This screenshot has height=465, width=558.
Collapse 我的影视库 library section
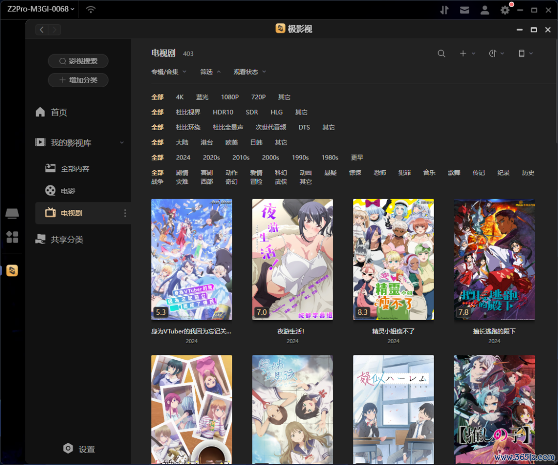pyautogui.click(x=122, y=142)
